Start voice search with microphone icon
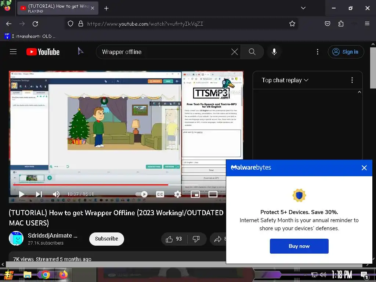This screenshot has height=282, width=376. tap(274, 52)
